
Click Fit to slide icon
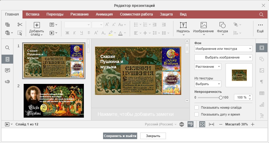[202, 124]
